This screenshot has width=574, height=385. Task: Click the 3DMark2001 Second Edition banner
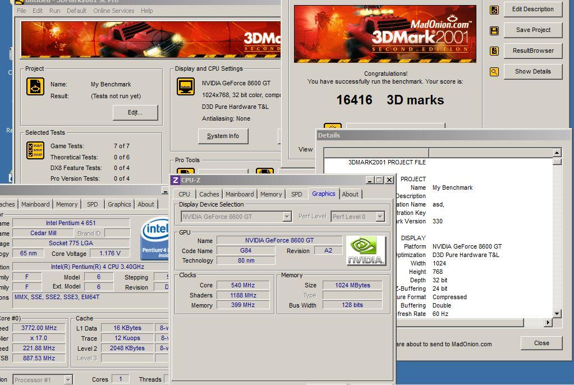[385, 34]
